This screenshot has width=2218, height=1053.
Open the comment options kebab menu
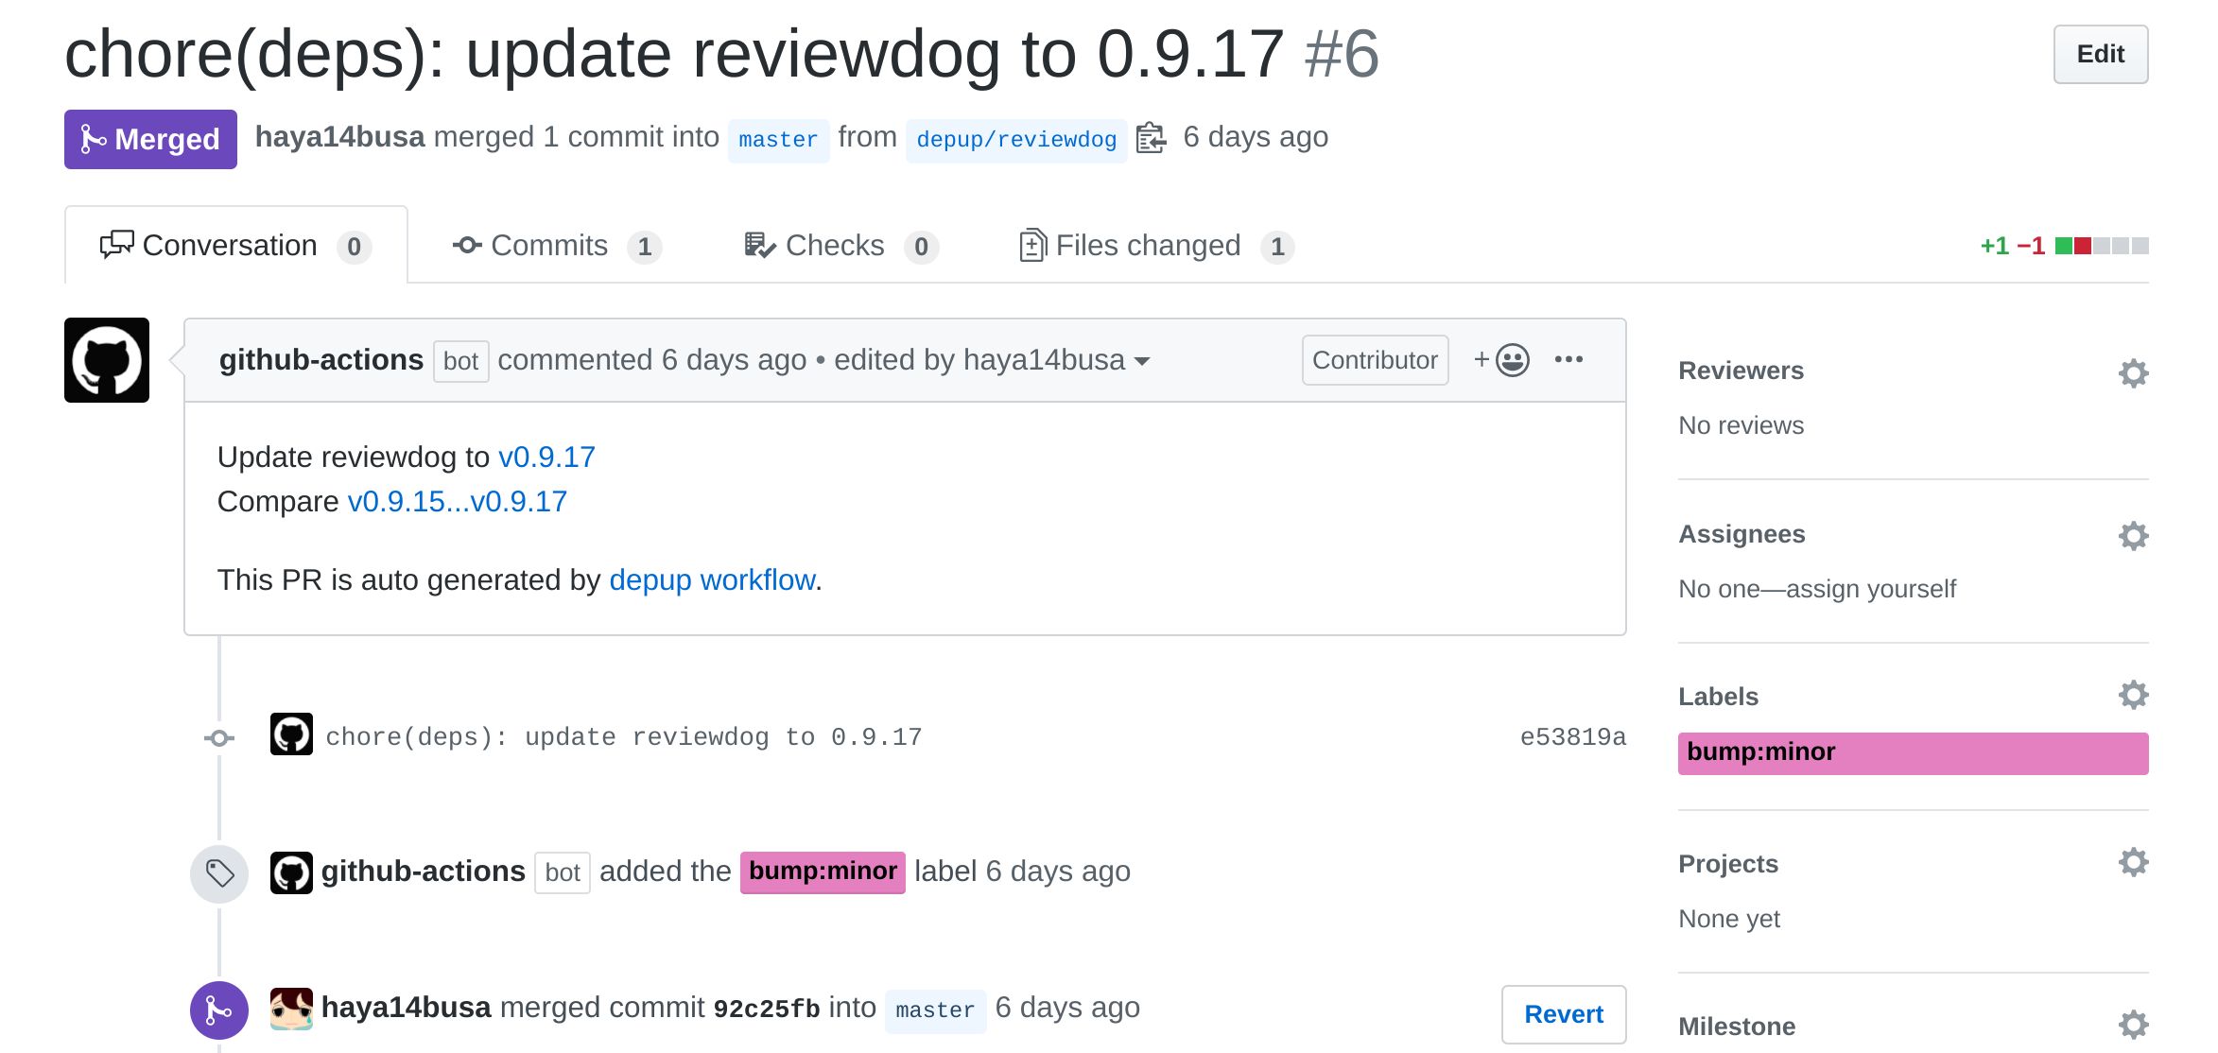[1568, 359]
